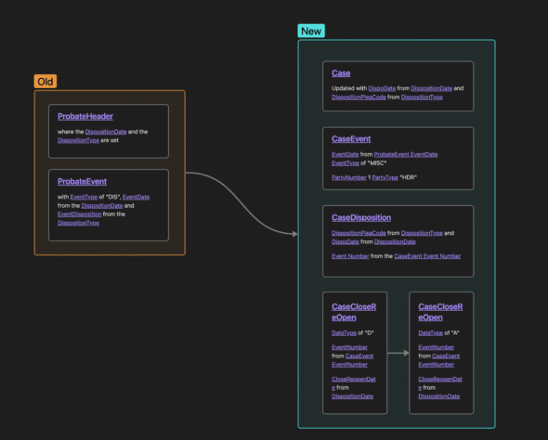
Task: Select the teal New group label
Action: coord(311,31)
